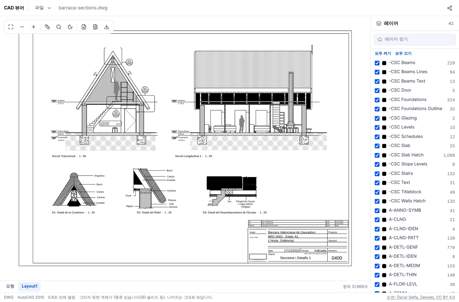Toggle dark mode moon icon
The image size is (459, 302).
coord(70,27)
